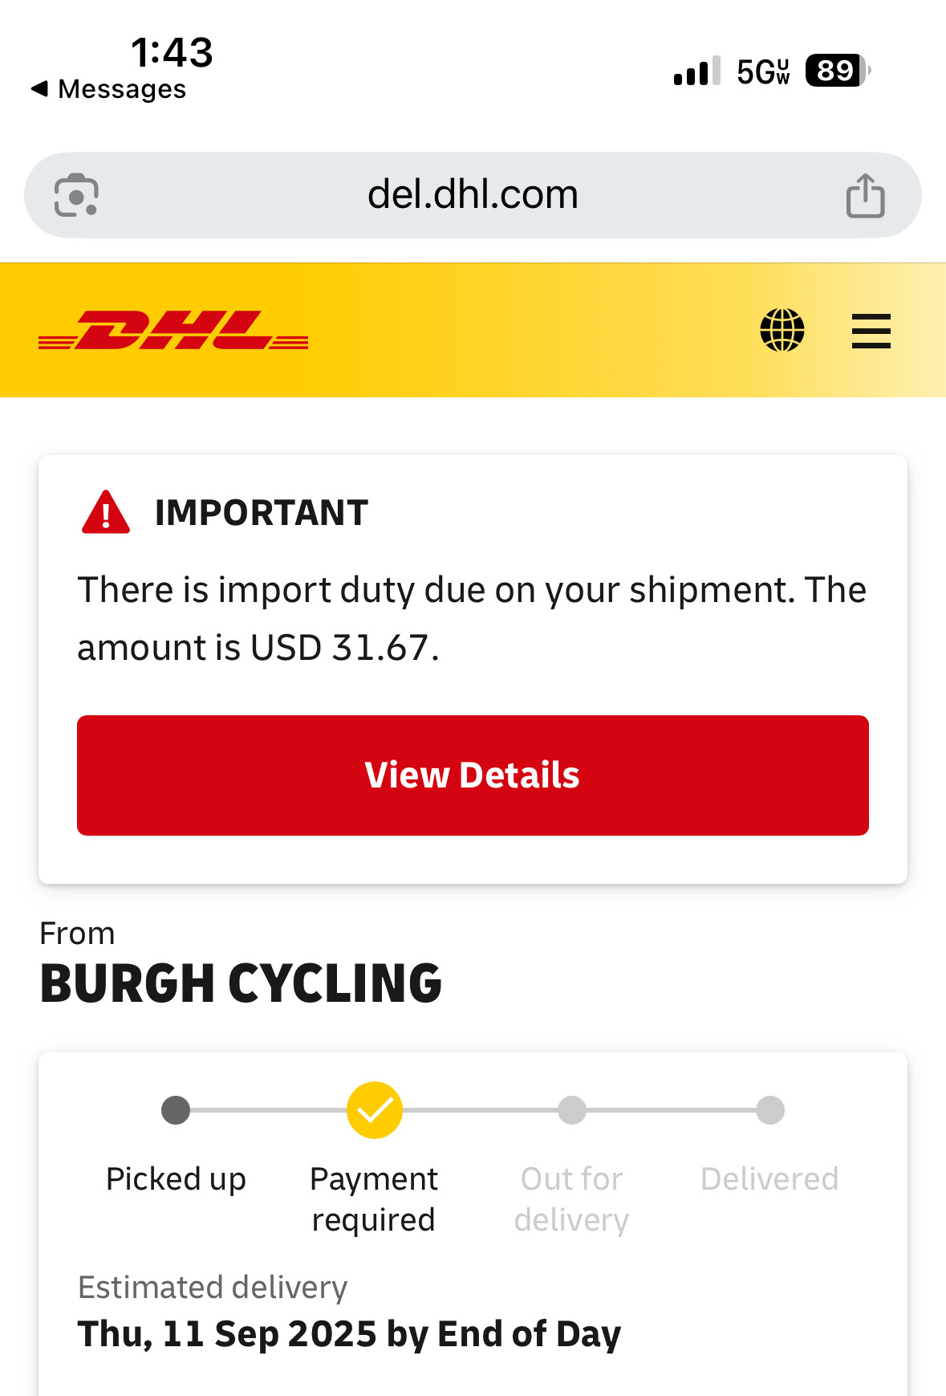The height and width of the screenshot is (1396, 946).
Task: Tap the 5G network indicator
Action: pos(763,71)
